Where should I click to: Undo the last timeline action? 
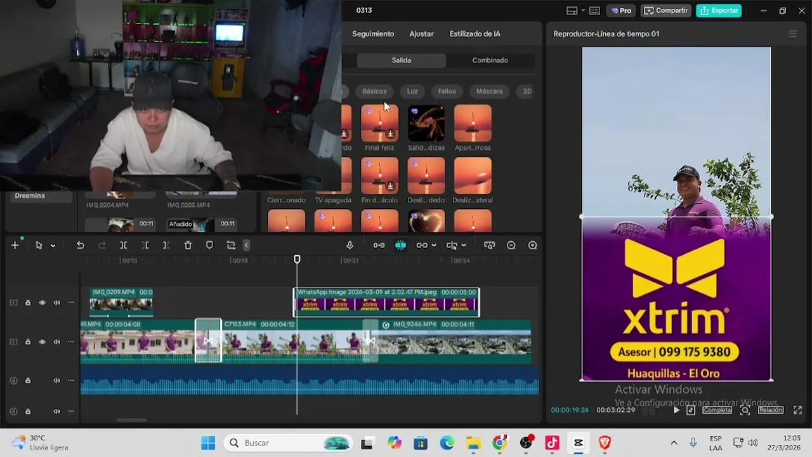[x=81, y=245]
